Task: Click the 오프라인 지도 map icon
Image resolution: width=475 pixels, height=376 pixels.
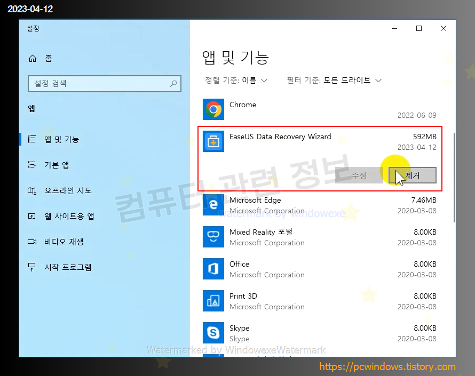Action: (32, 190)
